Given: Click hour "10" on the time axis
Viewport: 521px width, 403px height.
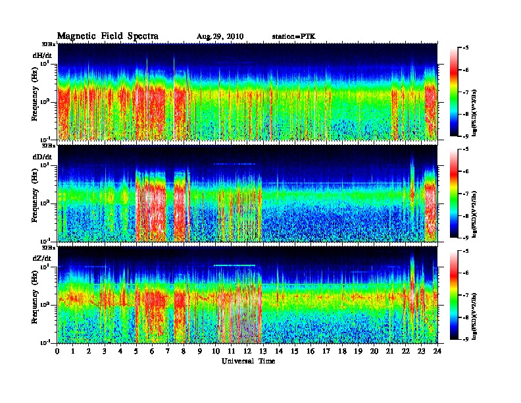Looking at the screenshot, I should (215, 351).
